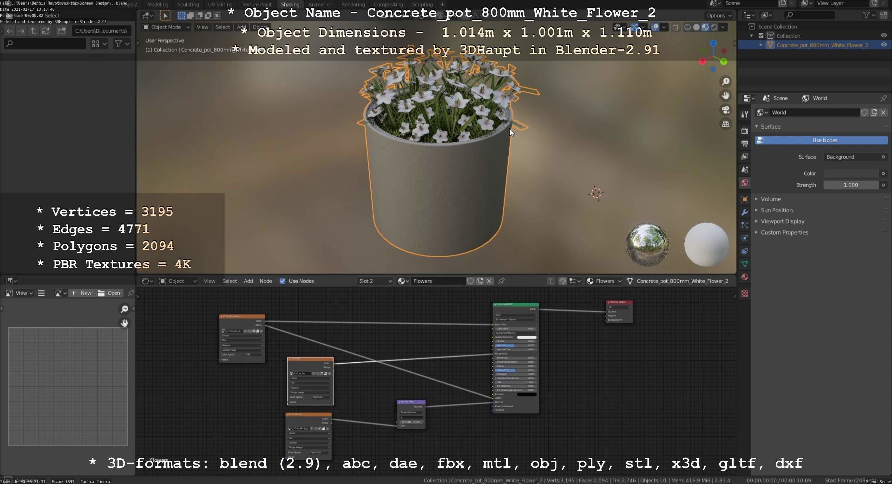Click the viewport zoom magnifier icon
Image resolution: width=892 pixels, height=484 pixels.
(x=725, y=82)
